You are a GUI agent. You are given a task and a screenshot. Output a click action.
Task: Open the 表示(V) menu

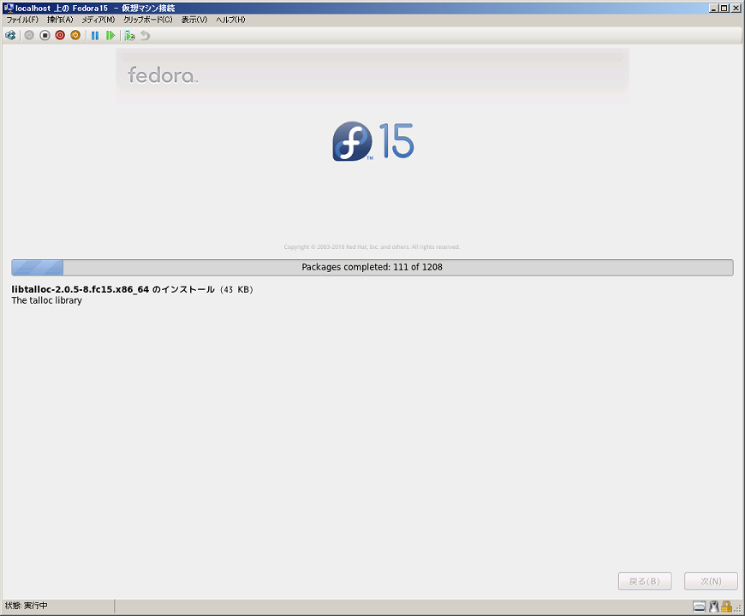(194, 20)
